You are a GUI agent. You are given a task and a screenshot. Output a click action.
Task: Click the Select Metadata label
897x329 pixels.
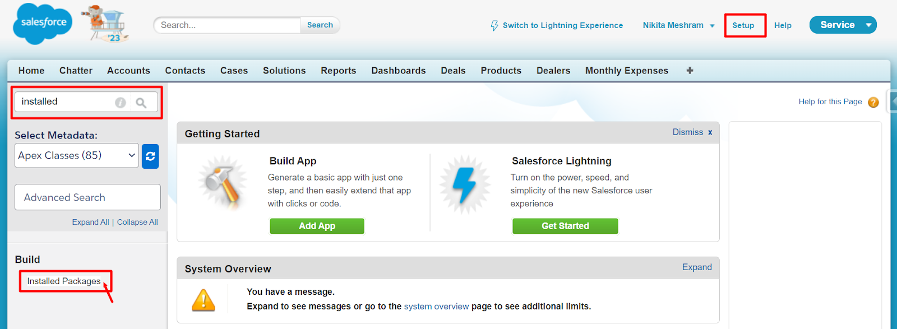point(56,136)
